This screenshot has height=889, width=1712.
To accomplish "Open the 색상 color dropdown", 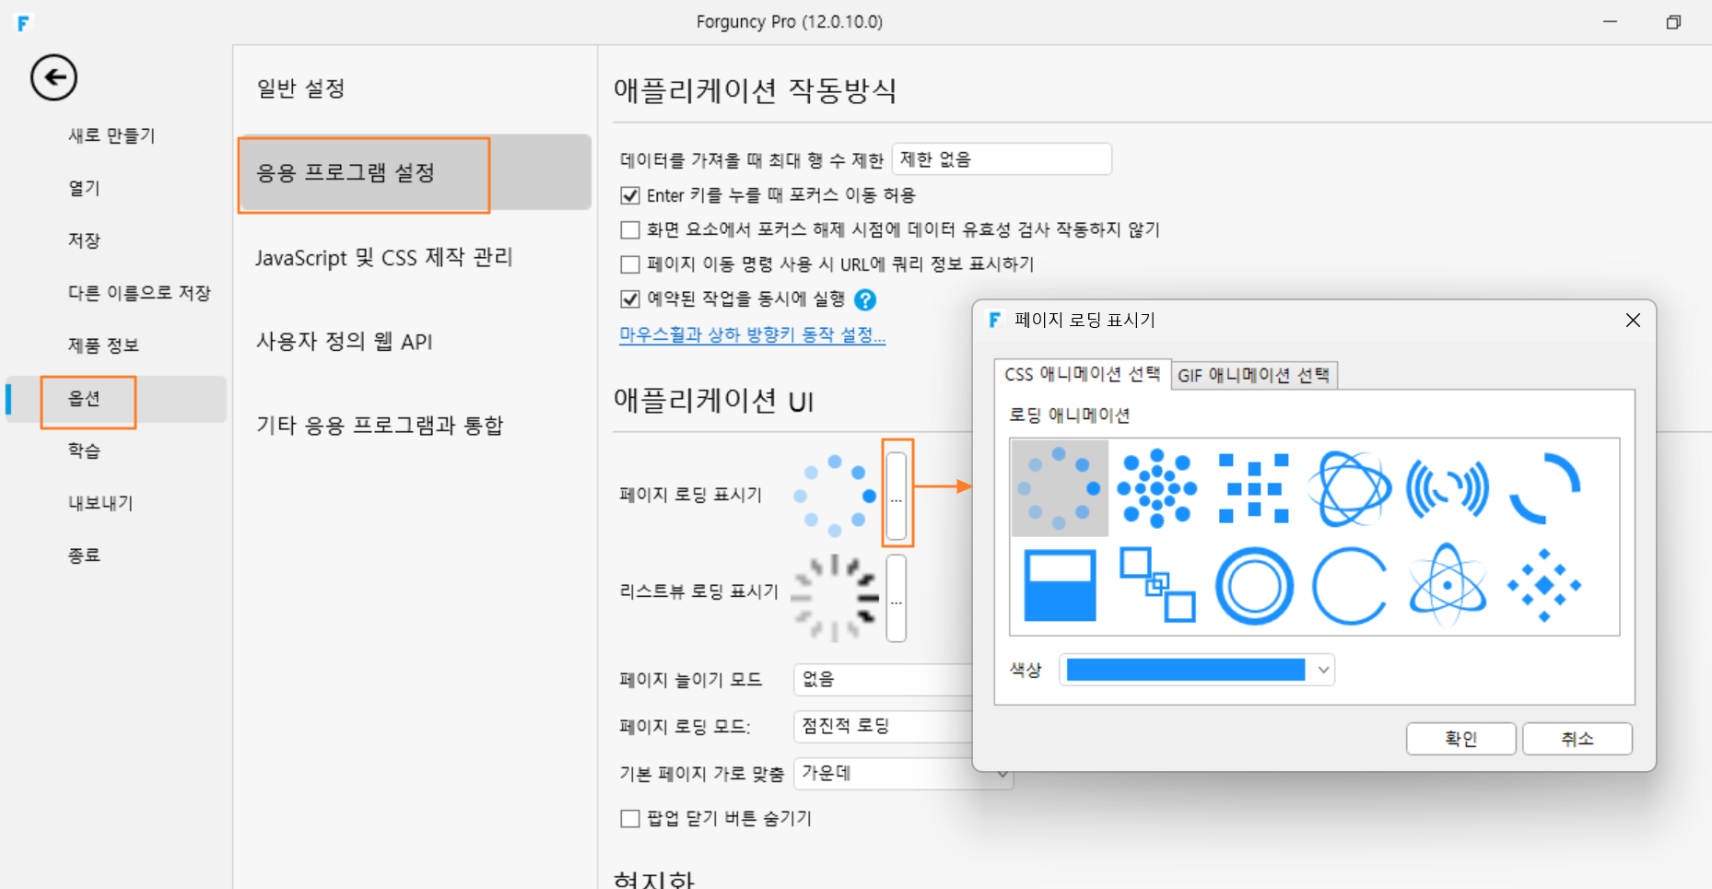I will click(1324, 670).
